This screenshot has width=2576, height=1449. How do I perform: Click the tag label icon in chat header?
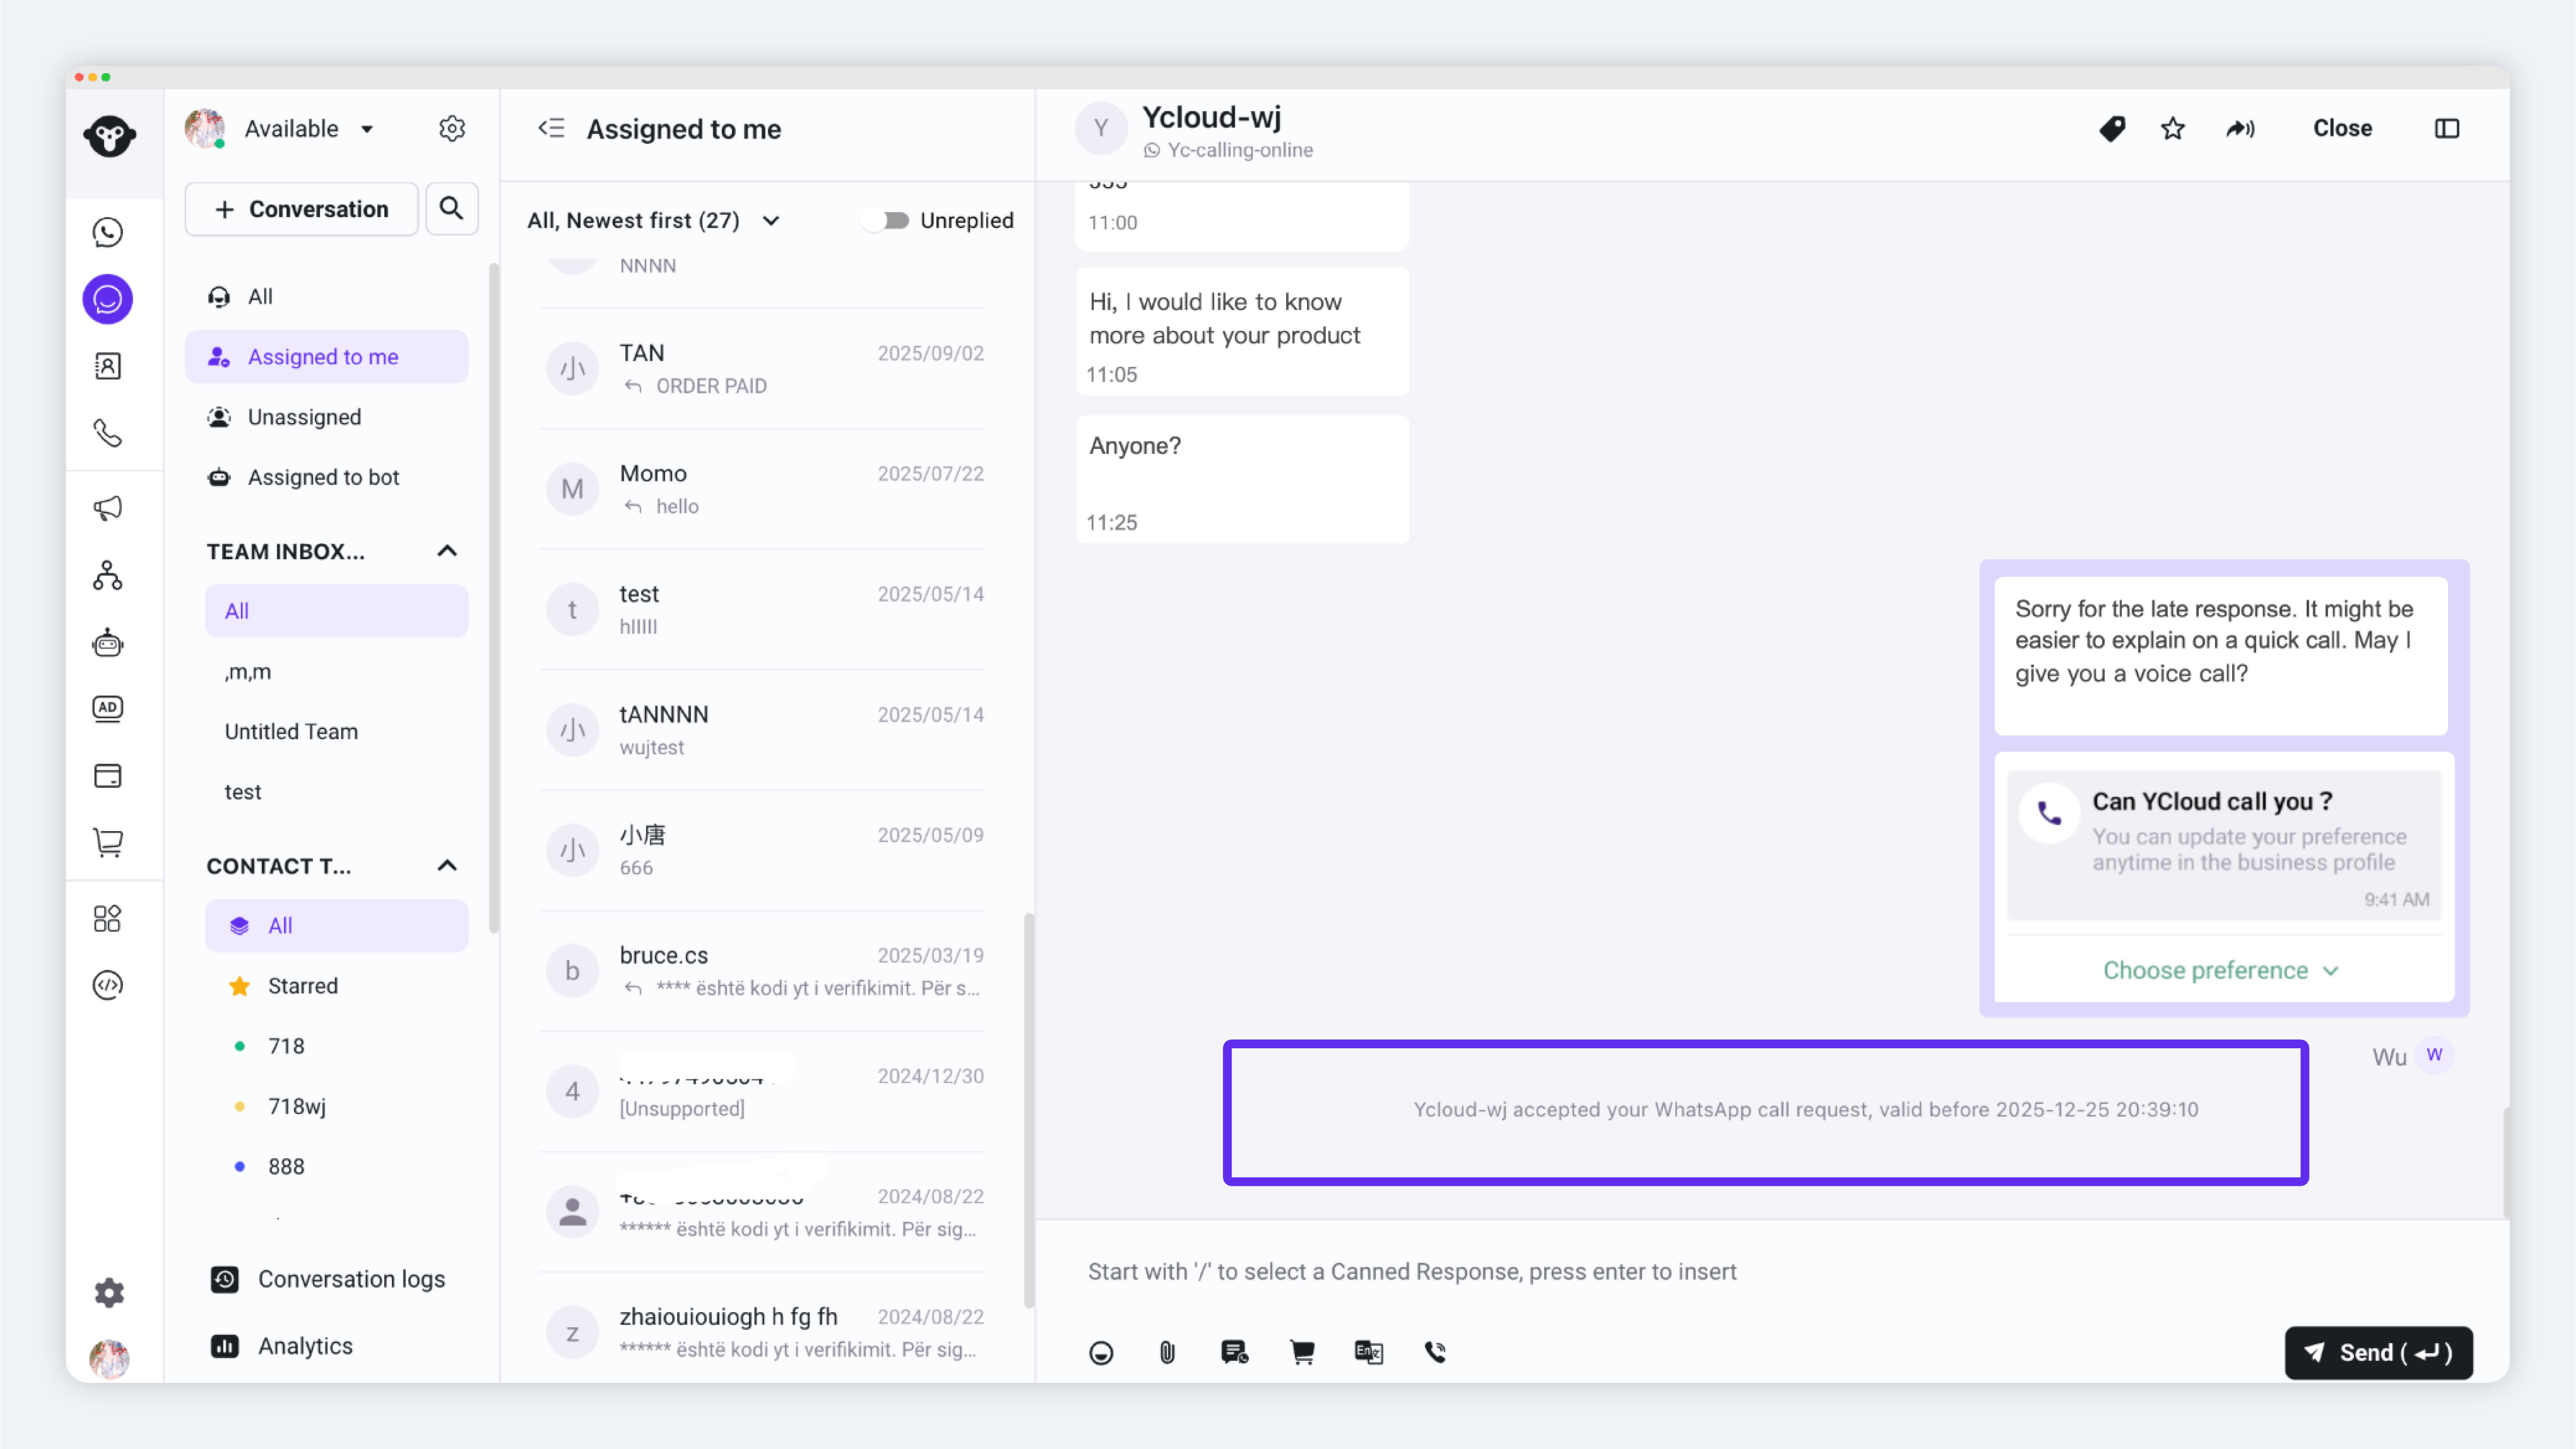pyautogui.click(x=2112, y=129)
